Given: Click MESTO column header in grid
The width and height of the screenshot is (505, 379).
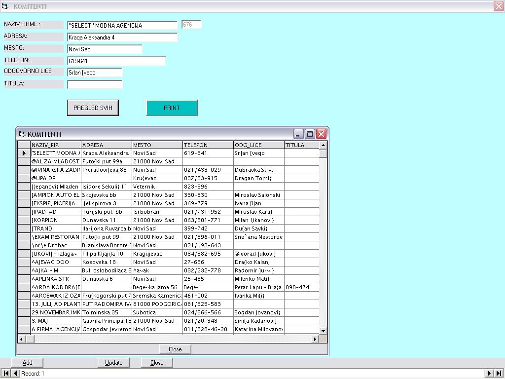Looking at the screenshot, I should point(157,145).
